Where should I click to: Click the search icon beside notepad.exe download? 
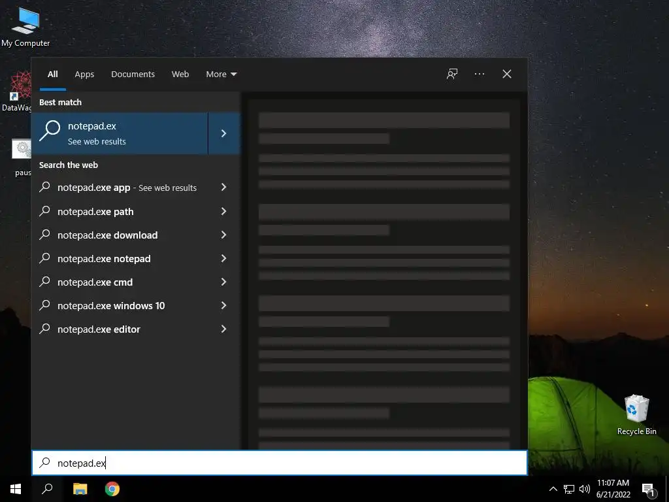tap(45, 235)
